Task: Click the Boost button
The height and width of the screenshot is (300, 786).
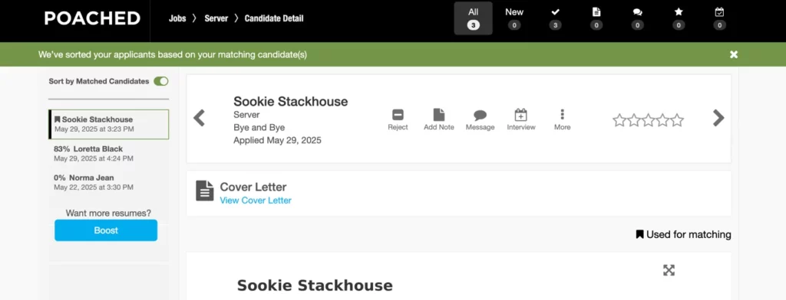Action: 106,230
